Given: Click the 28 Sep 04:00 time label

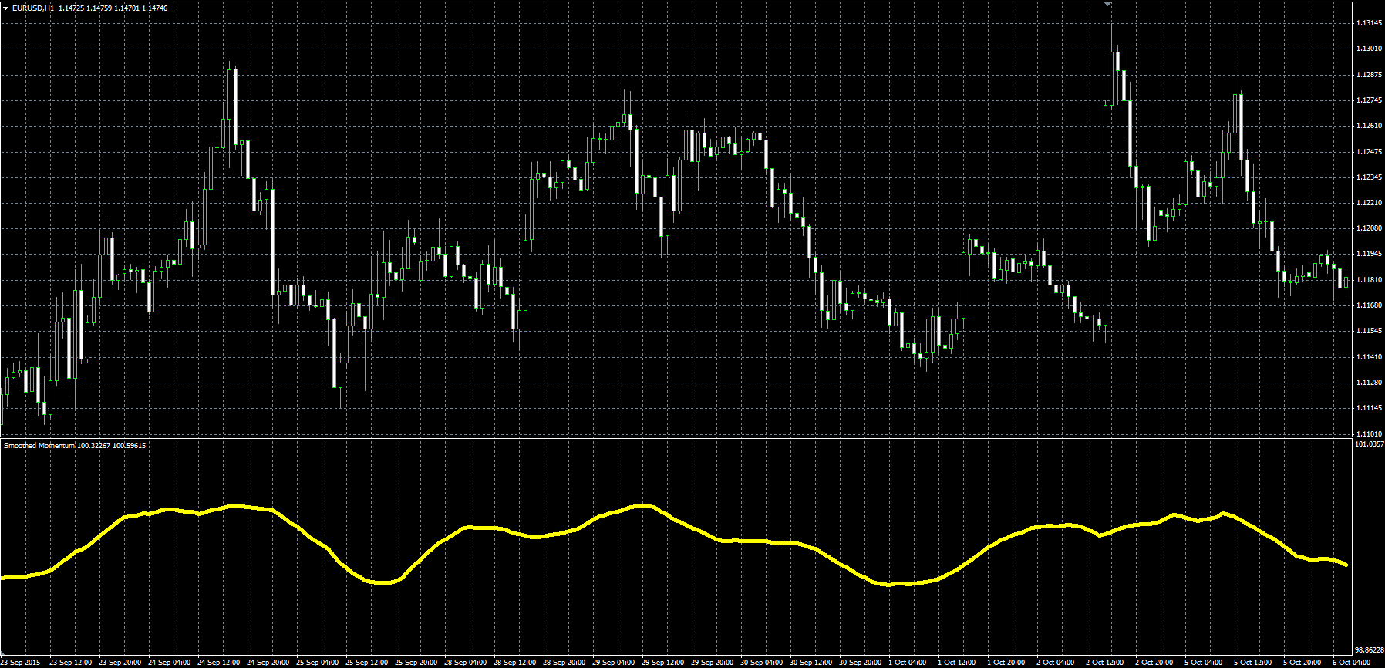Looking at the screenshot, I should (466, 663).
